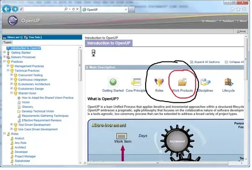Select the Analyst role
This screenshot has height=170, width=252.
coord(19,138)
